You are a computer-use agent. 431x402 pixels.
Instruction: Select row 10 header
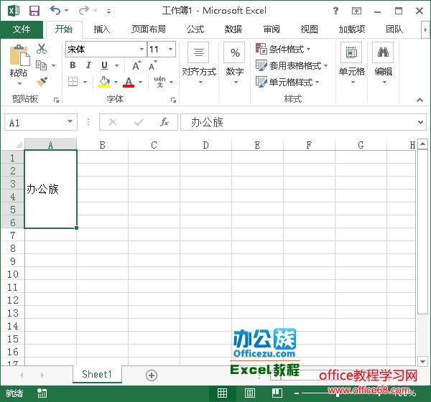click(13, 274)
